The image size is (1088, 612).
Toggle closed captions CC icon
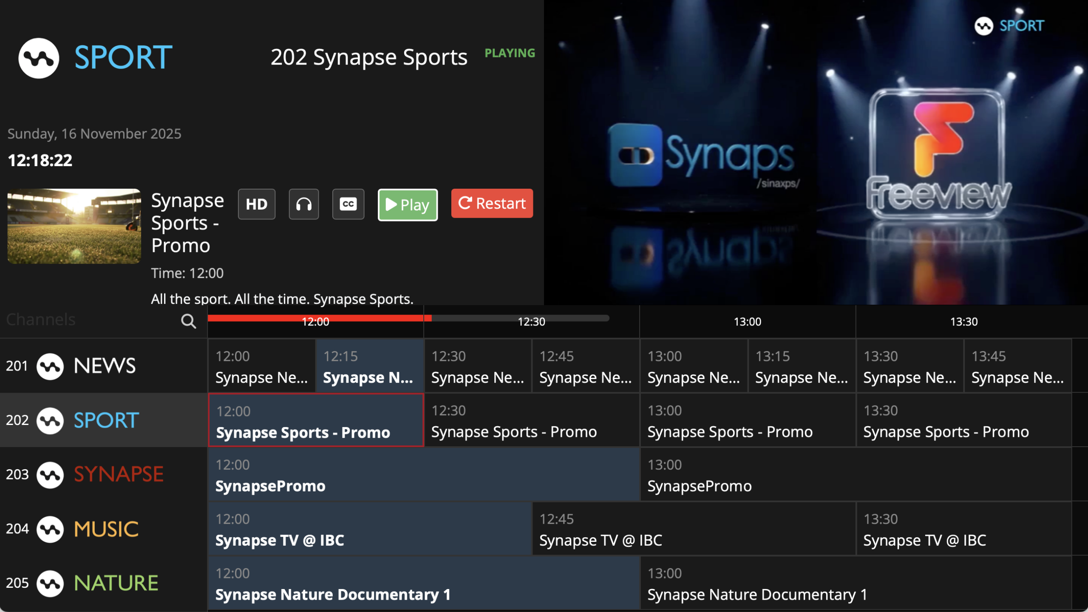pyautogui.click(x=348, y=204)
